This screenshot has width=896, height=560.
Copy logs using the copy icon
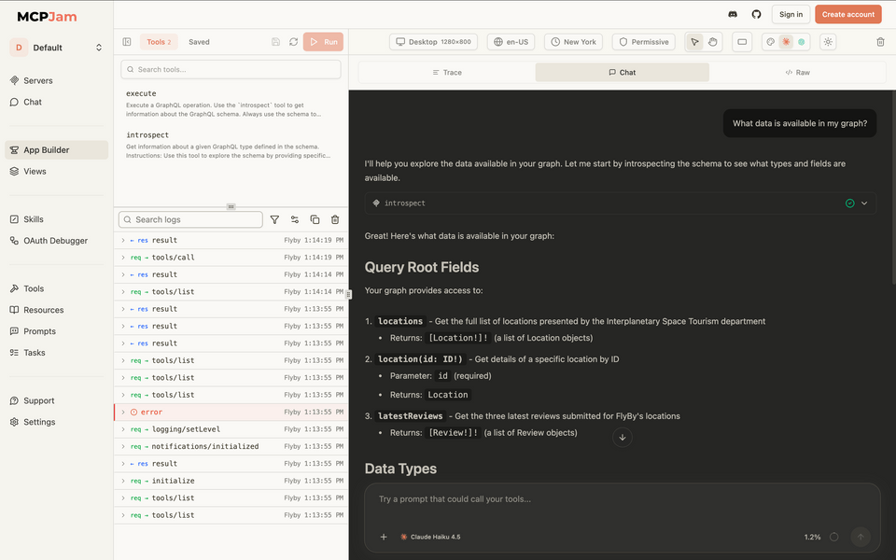click(x=315, y=219)
